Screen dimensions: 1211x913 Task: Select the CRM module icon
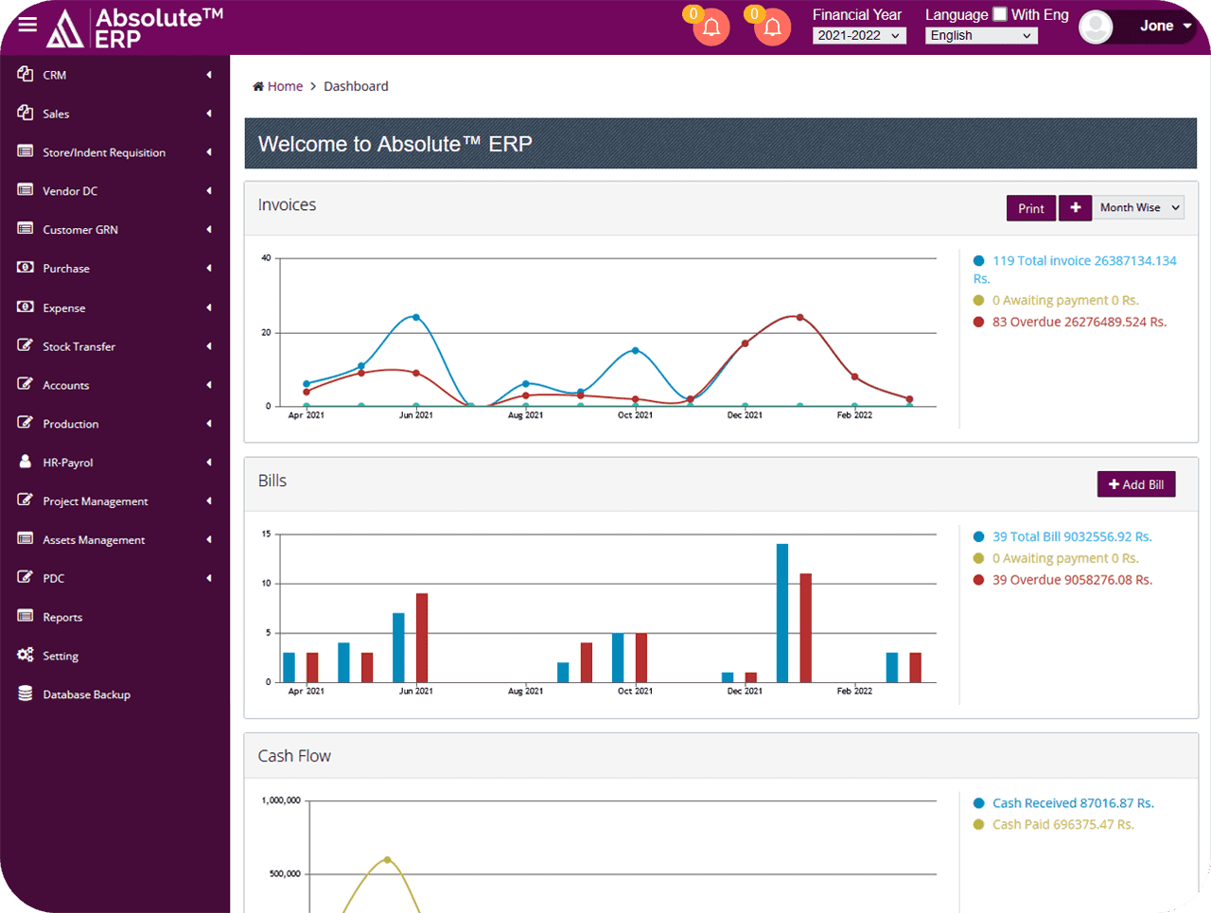tap(25, 75)
